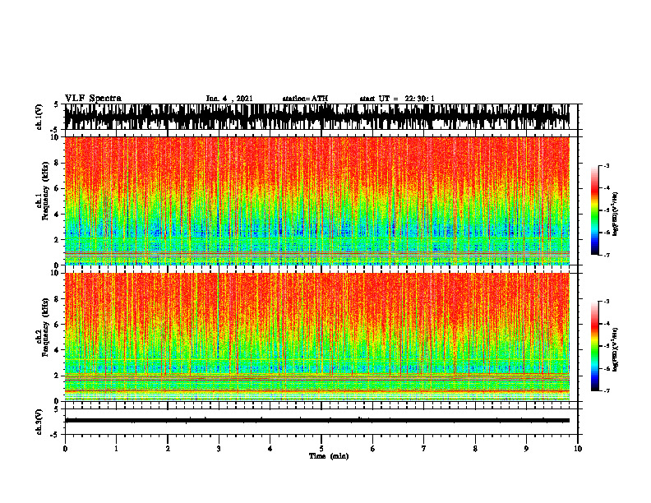Image resolution: width=651 pixels, height=503 pixels.
Task: Click inside the ch.2 spectrogram panel
Action: pyautogui.click(x=317, y=337)
